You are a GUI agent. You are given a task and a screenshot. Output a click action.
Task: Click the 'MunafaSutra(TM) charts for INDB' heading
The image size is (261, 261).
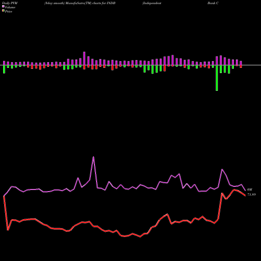coord(90,3)
